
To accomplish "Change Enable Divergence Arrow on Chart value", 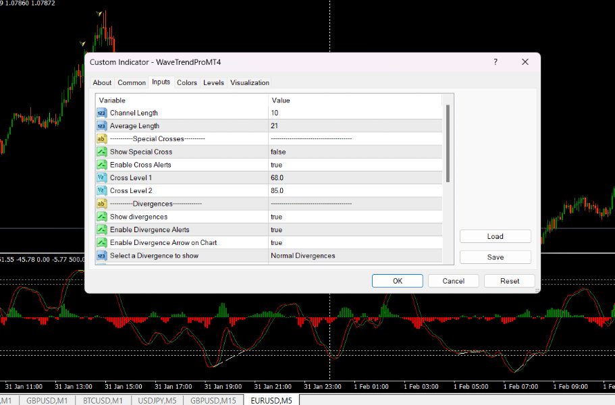I will click(355, 243).
